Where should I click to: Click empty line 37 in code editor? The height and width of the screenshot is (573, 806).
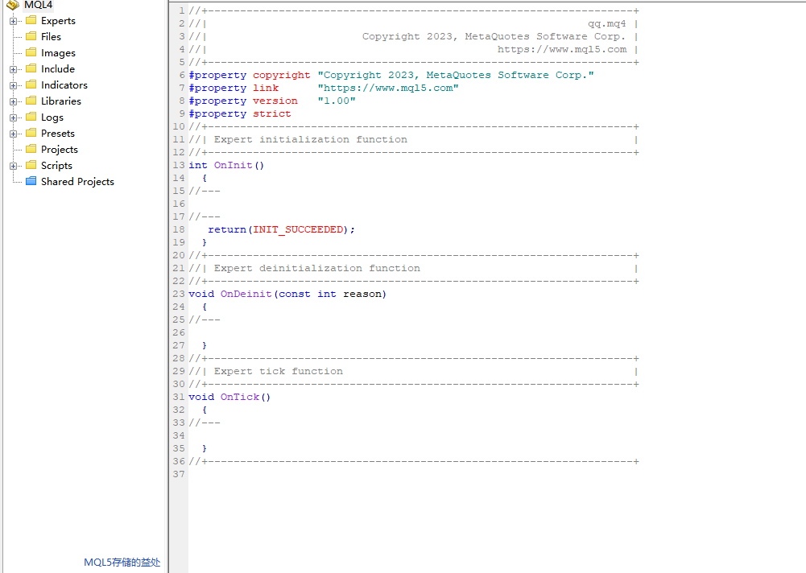point(403,474)
